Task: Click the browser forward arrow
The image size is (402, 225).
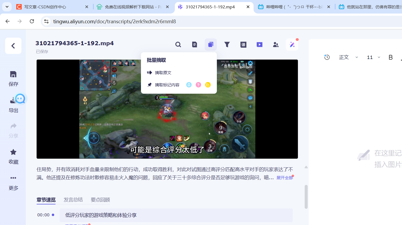Action: coord(20,21)
